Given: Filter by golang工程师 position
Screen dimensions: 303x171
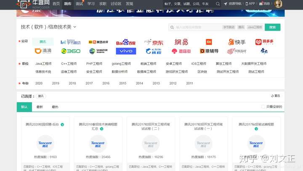Looking at the screenshot, I should point(121,64).
